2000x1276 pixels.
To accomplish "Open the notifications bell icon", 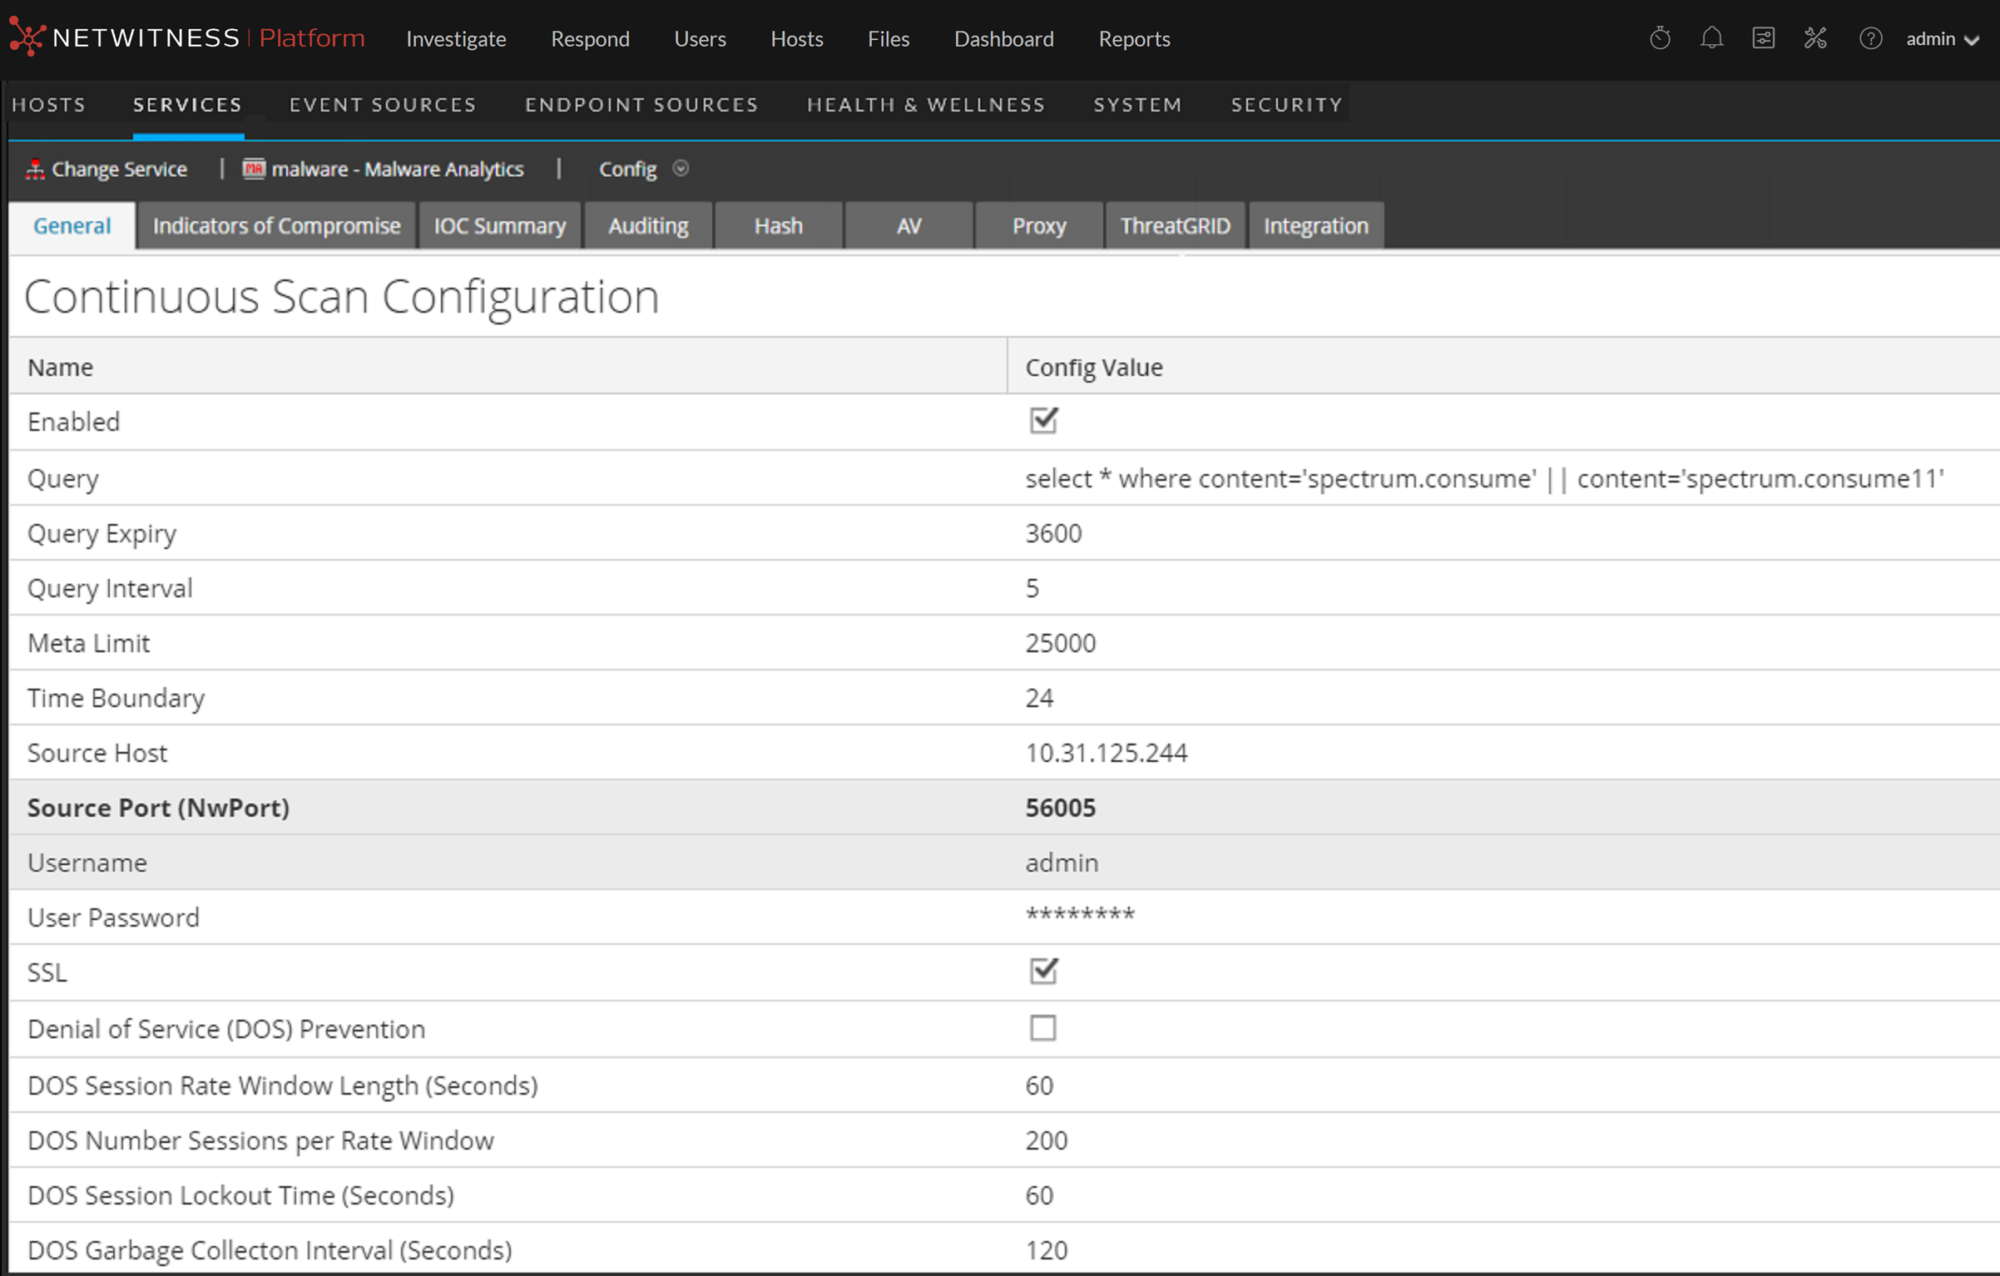I will click(x=1711, y=38).
